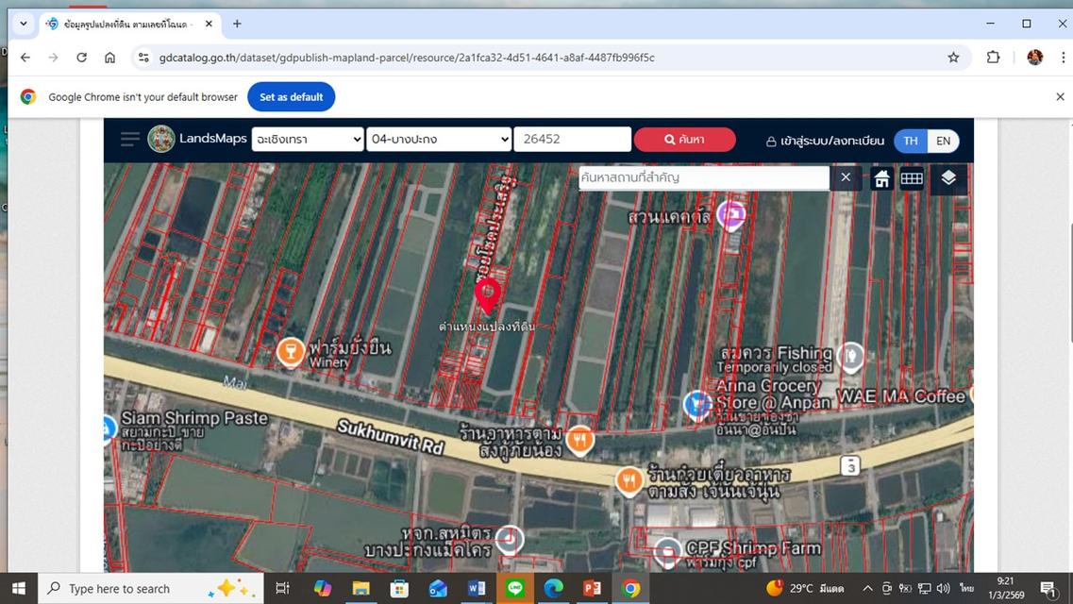
Task: Open the grid basemap icon
Action: [x=912, y=178]
